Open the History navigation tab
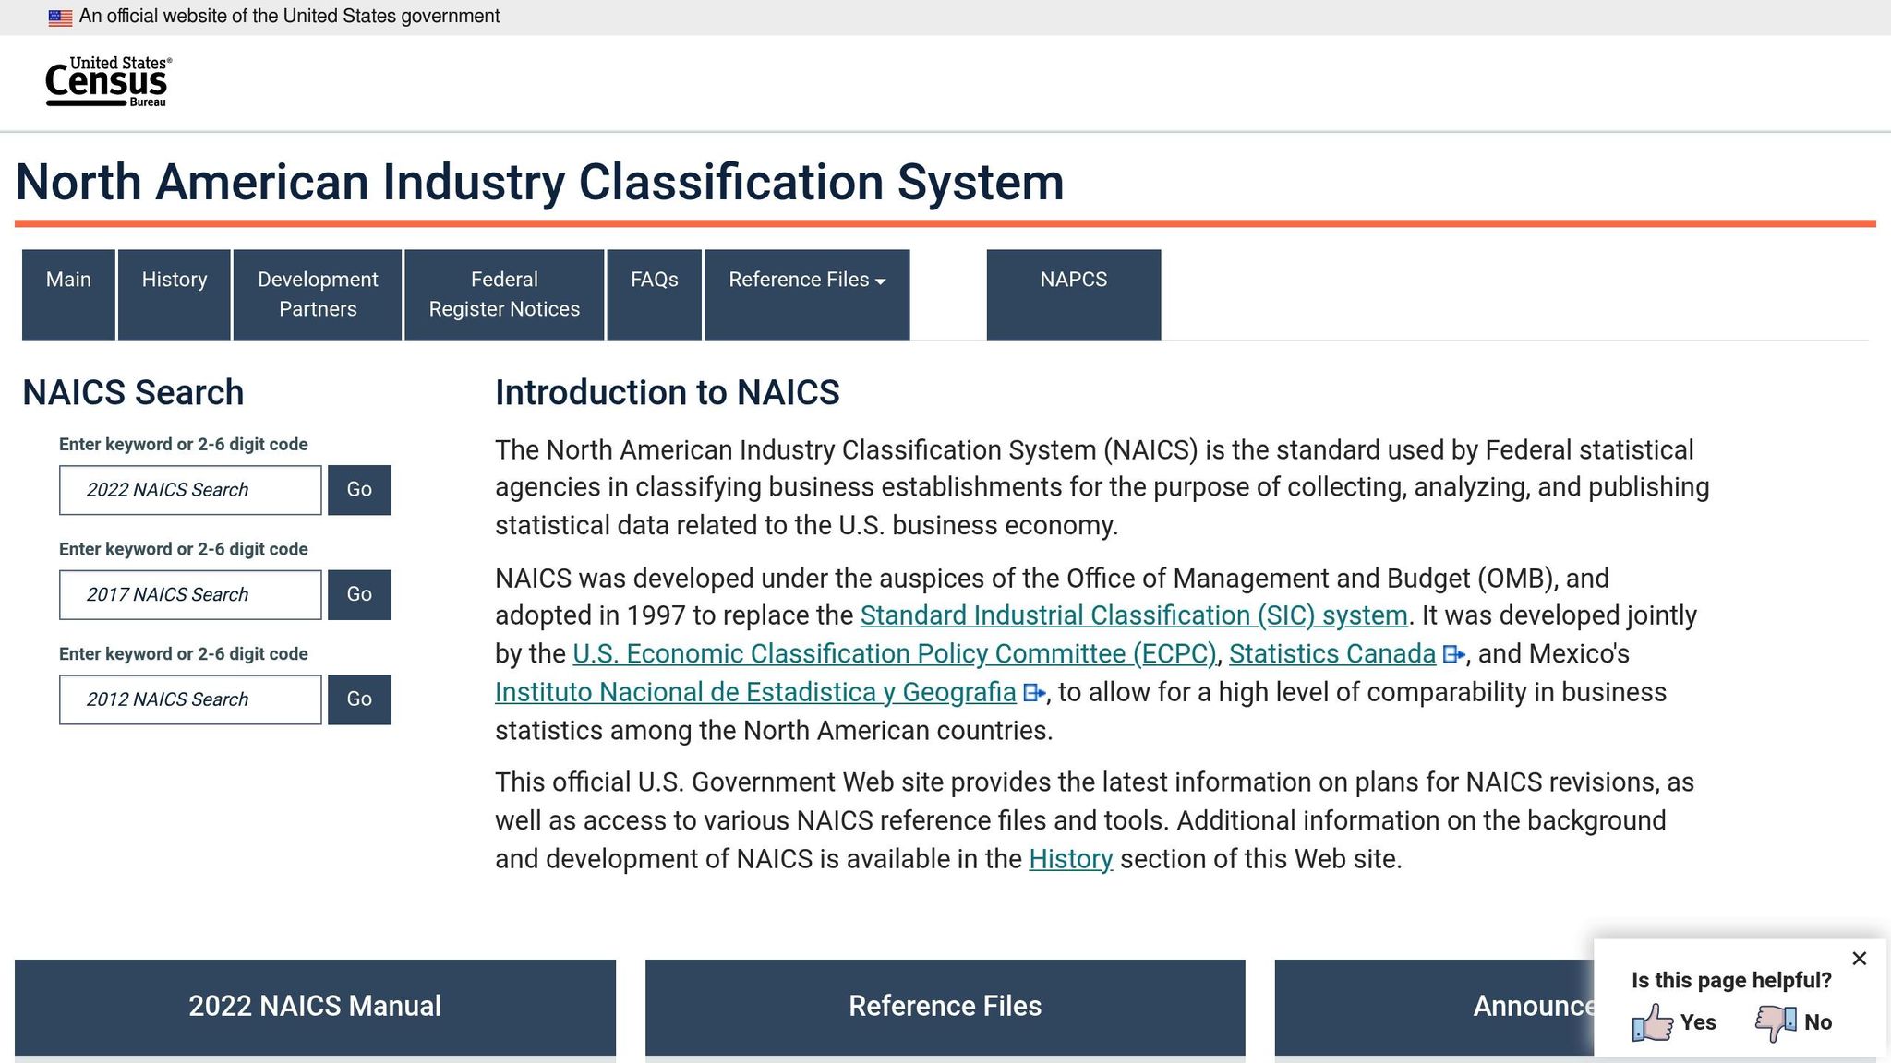 [175, 294]
